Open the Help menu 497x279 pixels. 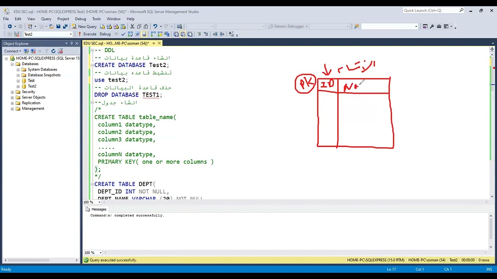coord(130,19)
